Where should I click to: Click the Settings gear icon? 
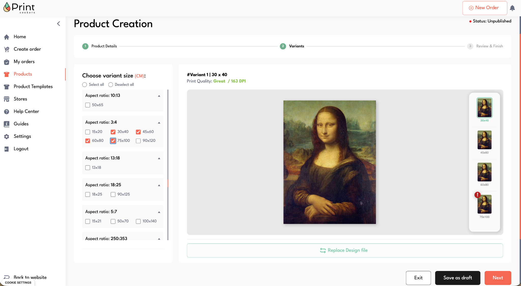(7, 137)
